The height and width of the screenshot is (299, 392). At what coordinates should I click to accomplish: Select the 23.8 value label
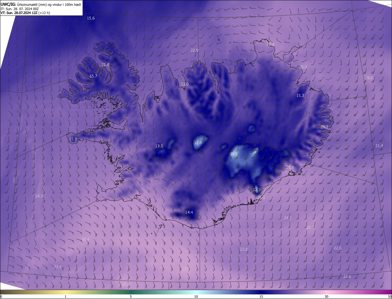pyautogui.click(x=244, y=249)
